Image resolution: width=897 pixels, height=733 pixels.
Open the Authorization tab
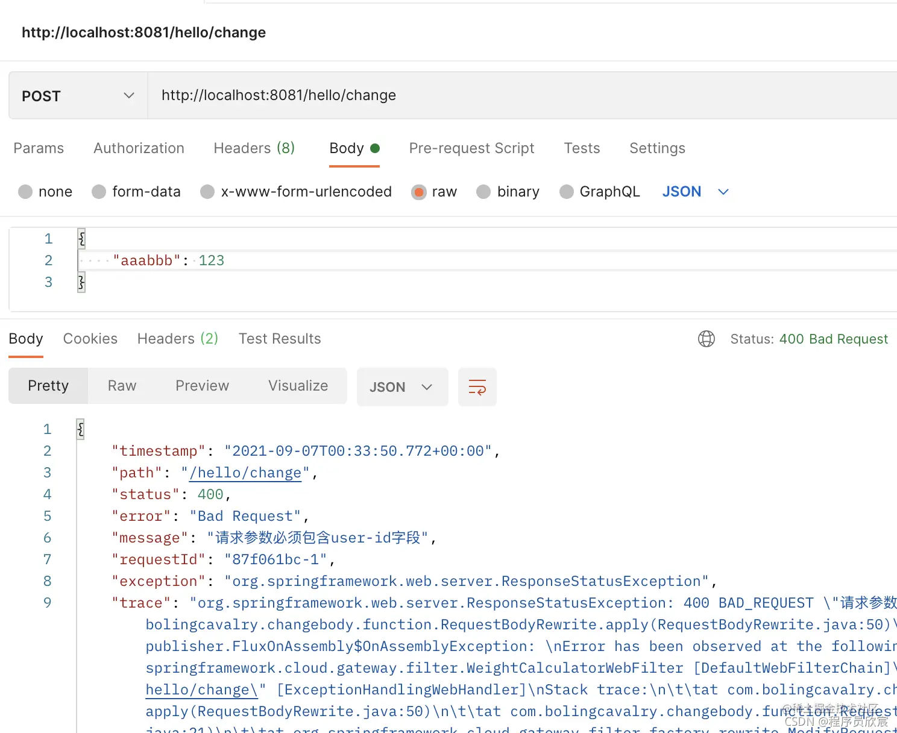(x=139, y=148)
